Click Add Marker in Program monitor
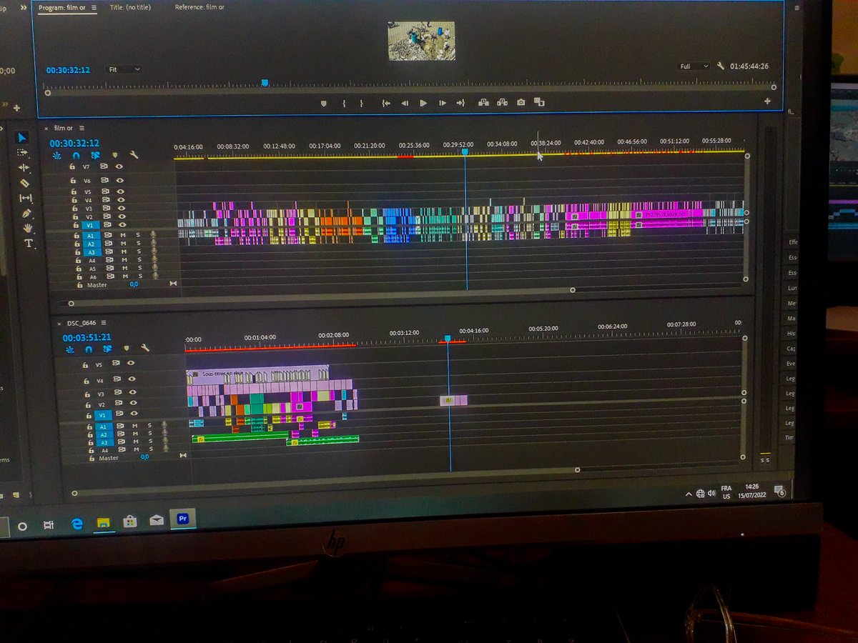 (323, 104)
